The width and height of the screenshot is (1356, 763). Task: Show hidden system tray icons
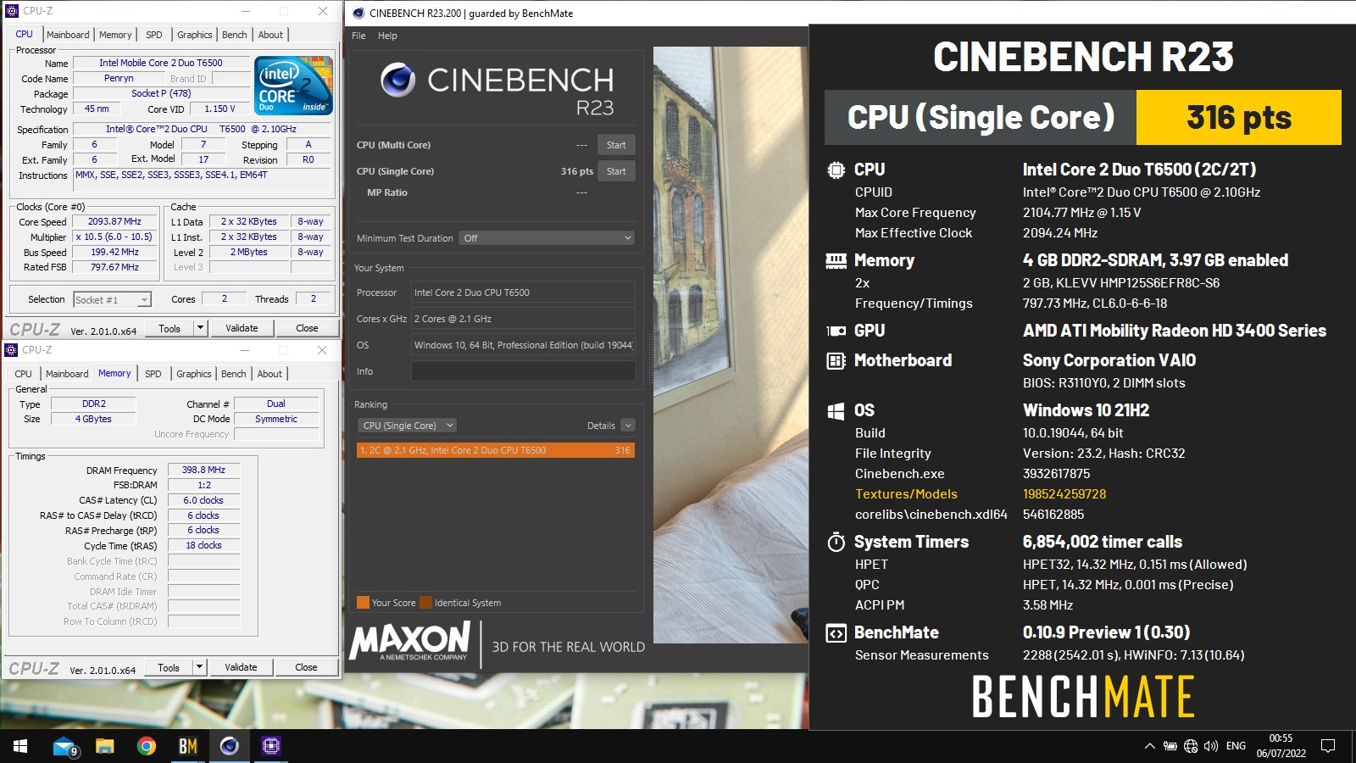point(1149,746)
